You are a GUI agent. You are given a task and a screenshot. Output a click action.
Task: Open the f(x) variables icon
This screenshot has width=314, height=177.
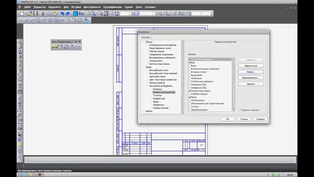tap(81, 14)
